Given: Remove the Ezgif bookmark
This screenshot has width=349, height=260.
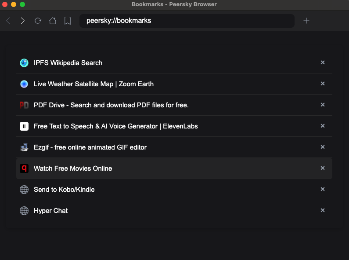Looking at the screenshot, I should (x=323, y=147).
